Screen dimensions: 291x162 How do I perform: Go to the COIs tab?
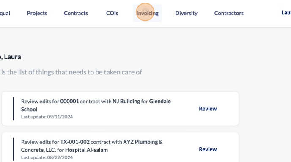coord(112,13)
